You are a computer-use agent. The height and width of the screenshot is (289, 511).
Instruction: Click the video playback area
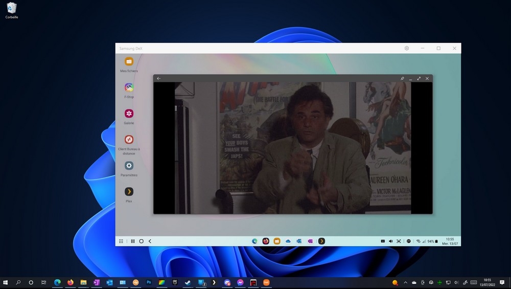(293, 148)
